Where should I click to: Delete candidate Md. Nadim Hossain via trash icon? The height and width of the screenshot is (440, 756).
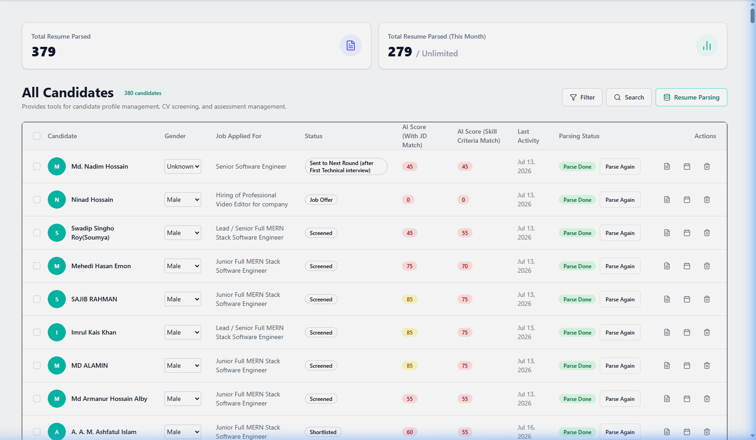(707, 166)
